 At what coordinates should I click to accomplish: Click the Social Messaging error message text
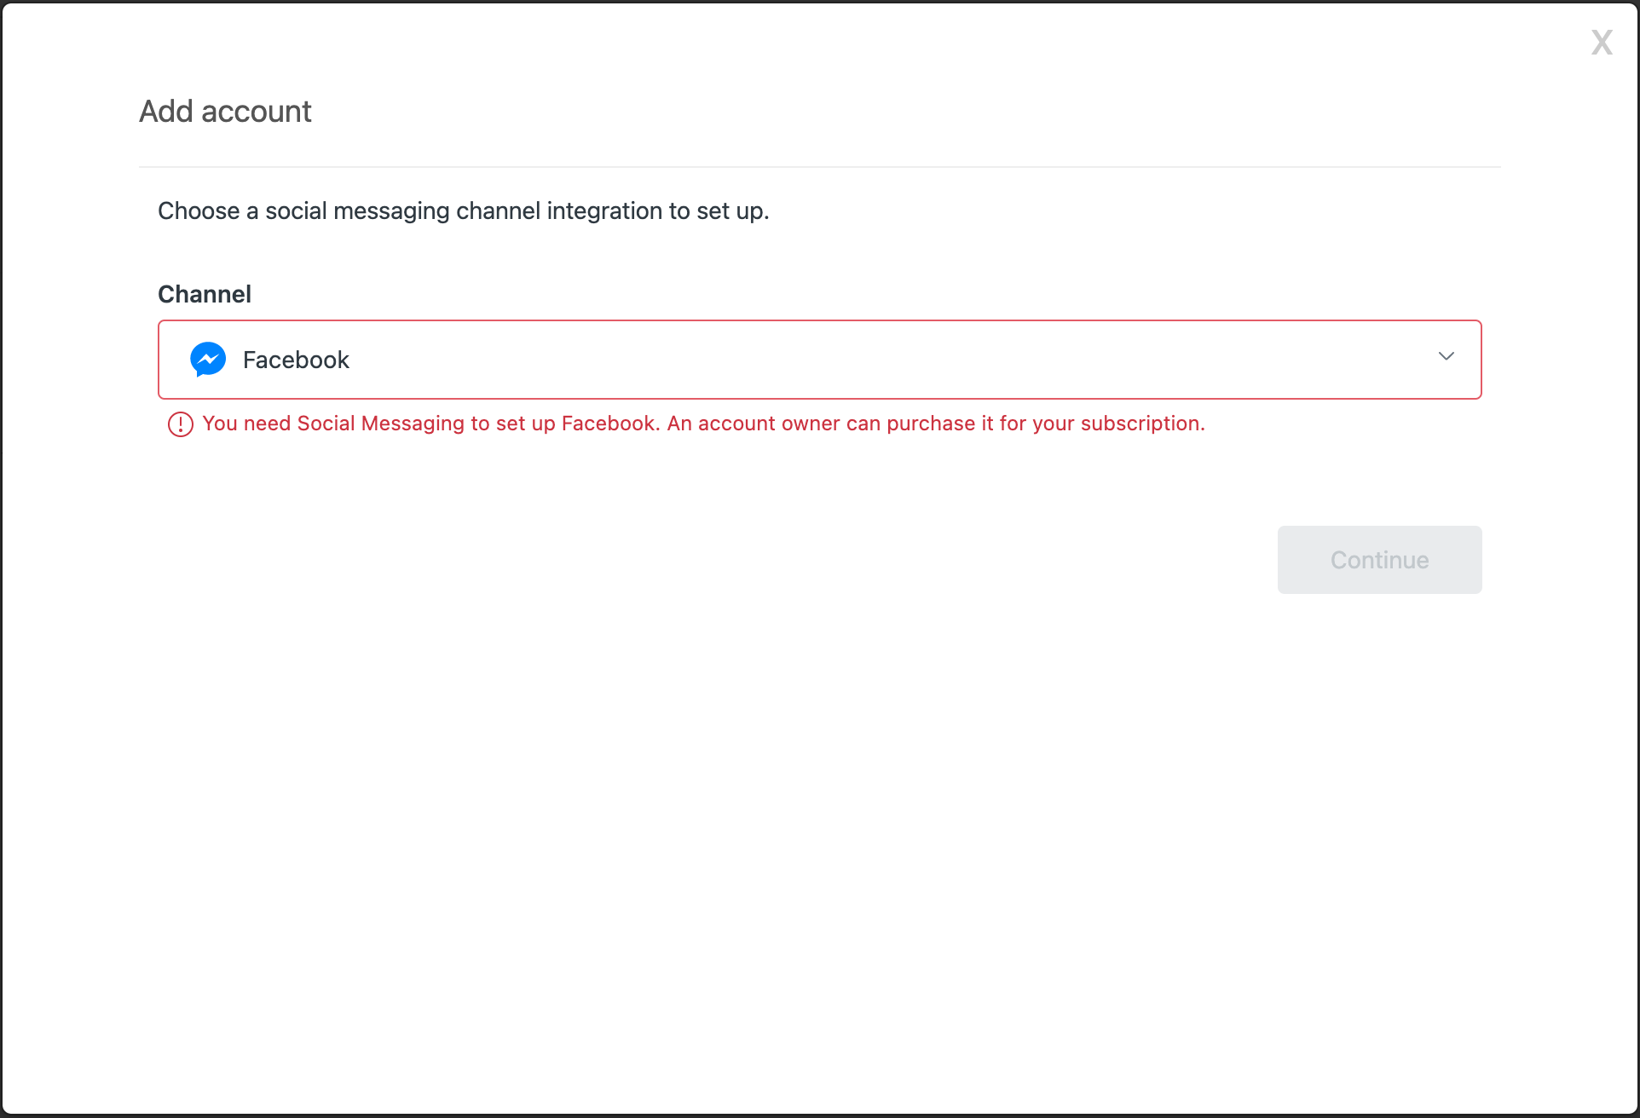pyautogui.click(x=703, y=424)
